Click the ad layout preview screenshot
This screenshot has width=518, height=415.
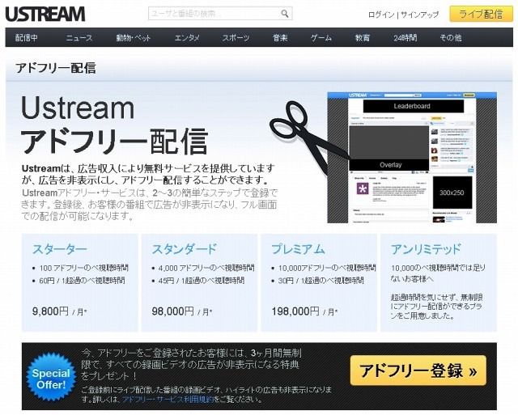coord(412,158)
